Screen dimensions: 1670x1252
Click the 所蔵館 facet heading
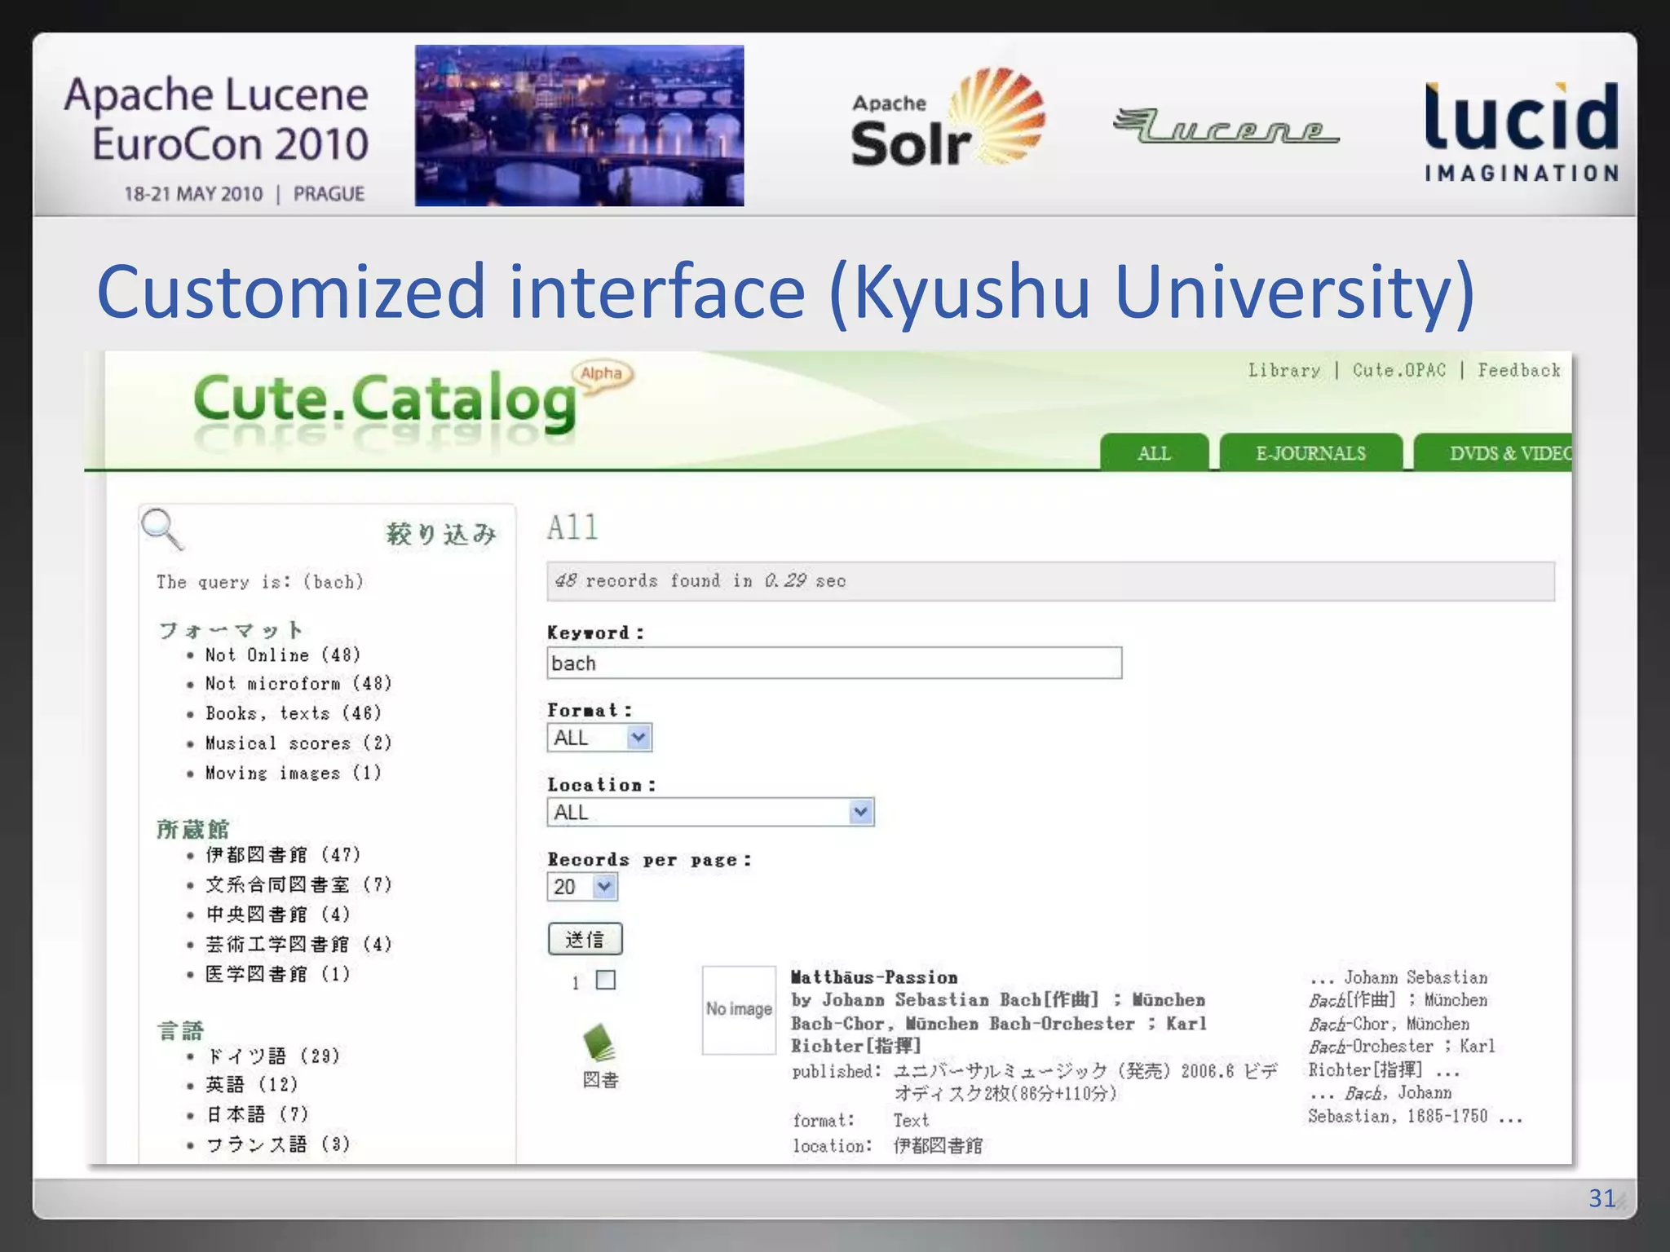193,829
